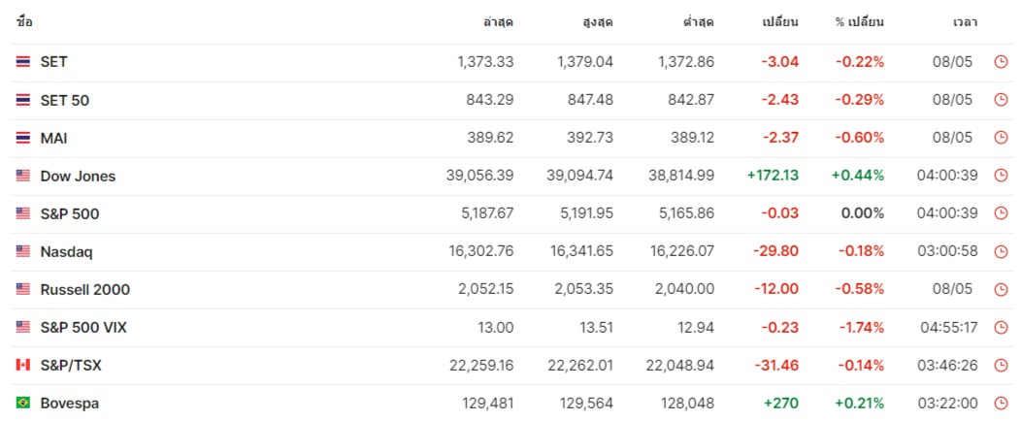Sort by the เวลา column header
The width and height of the screenshot is (1021, 421).
tap(965, 21)
